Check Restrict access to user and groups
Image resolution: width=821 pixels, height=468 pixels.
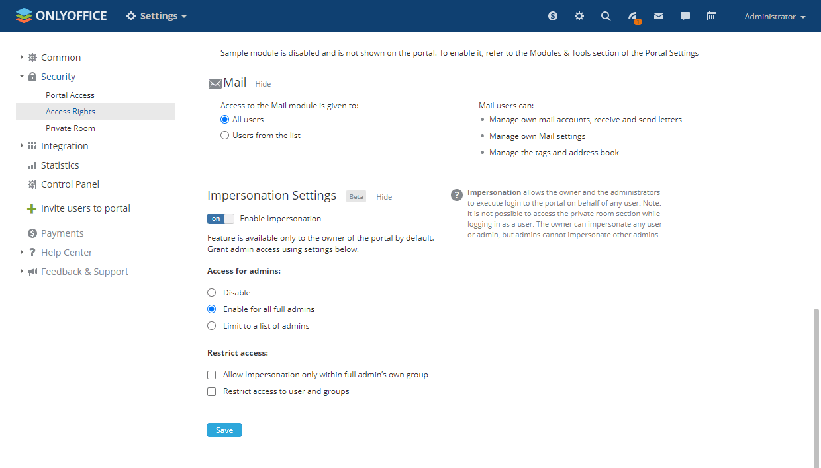click(x=212, y=391)
